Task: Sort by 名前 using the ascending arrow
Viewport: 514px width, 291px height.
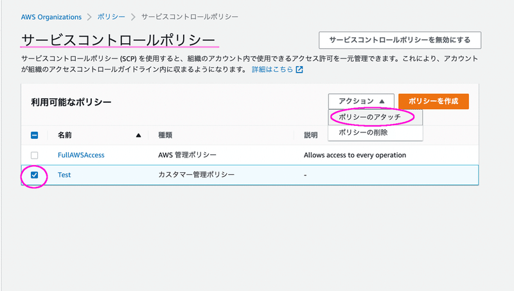Action: [138, 136]
